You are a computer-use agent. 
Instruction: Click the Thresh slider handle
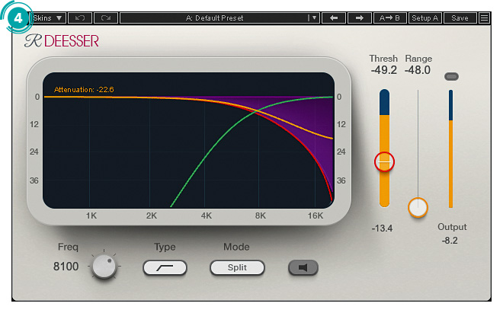[384, 162]
